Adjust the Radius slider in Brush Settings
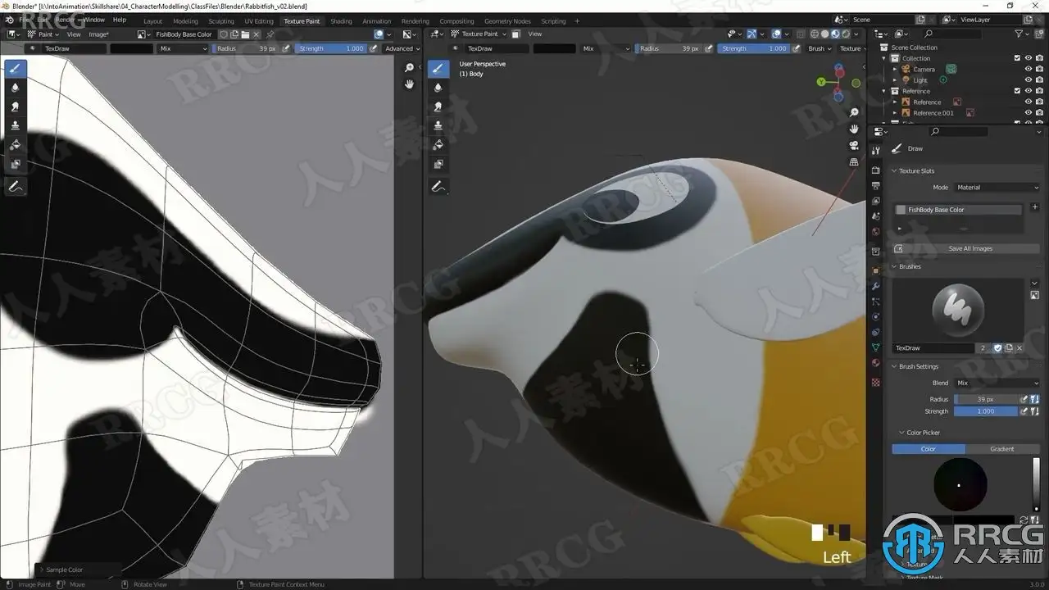Viewport: 1049px width, 590px height. point(987,399)
